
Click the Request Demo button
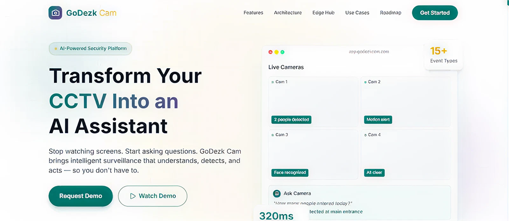81,196
